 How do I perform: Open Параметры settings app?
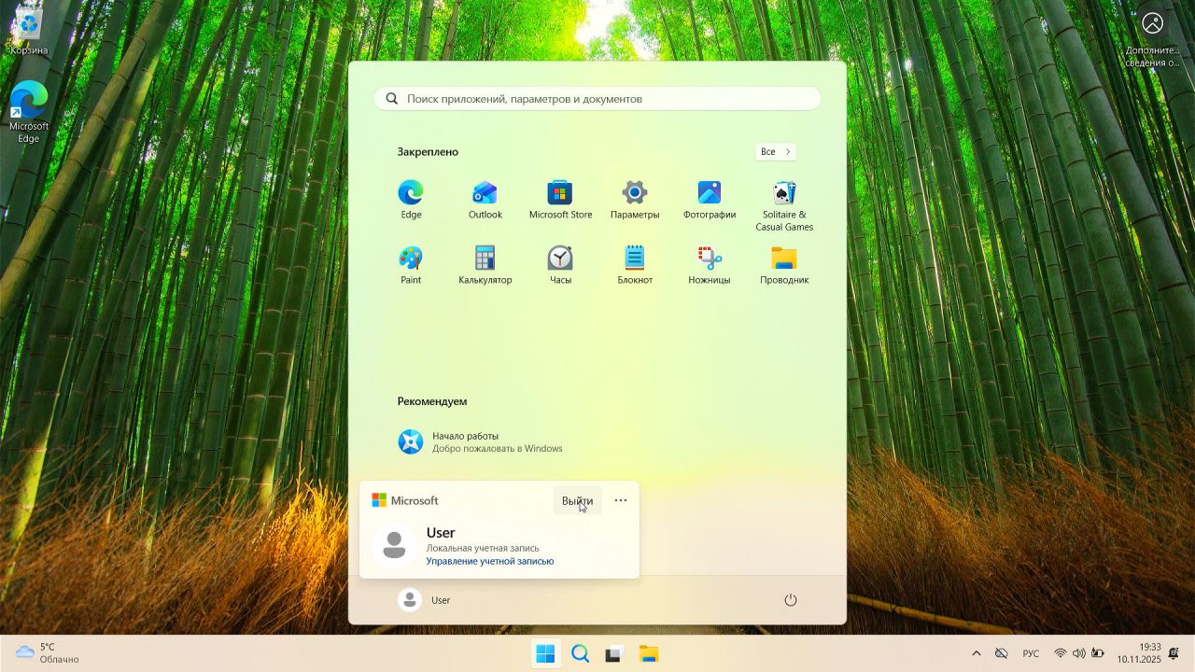(635, 200)
